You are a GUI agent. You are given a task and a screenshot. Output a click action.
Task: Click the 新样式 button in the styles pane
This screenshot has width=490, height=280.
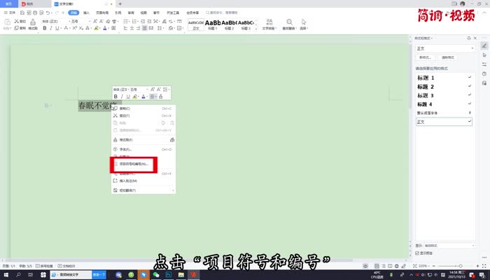[425, 57]
